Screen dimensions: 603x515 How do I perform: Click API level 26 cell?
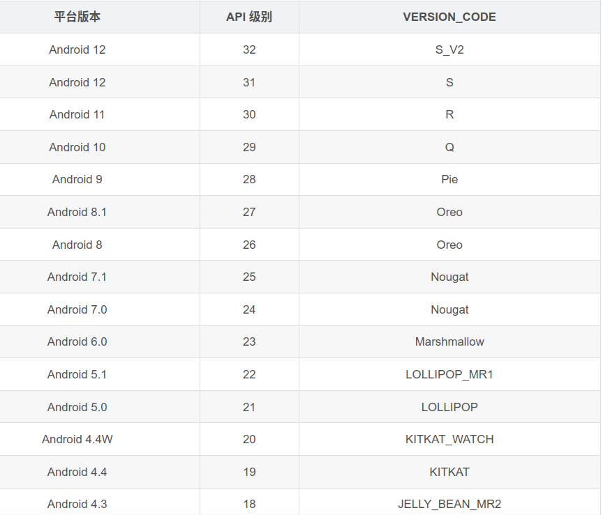pyautogui.click(x=249, y=245)
